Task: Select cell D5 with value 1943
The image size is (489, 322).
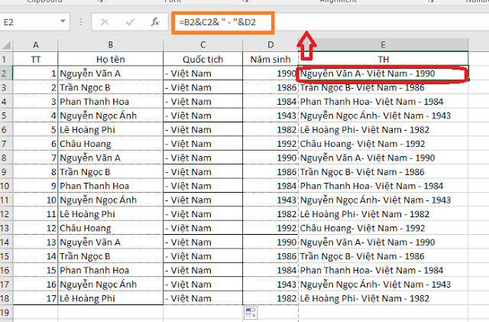Action: (270, 115)
